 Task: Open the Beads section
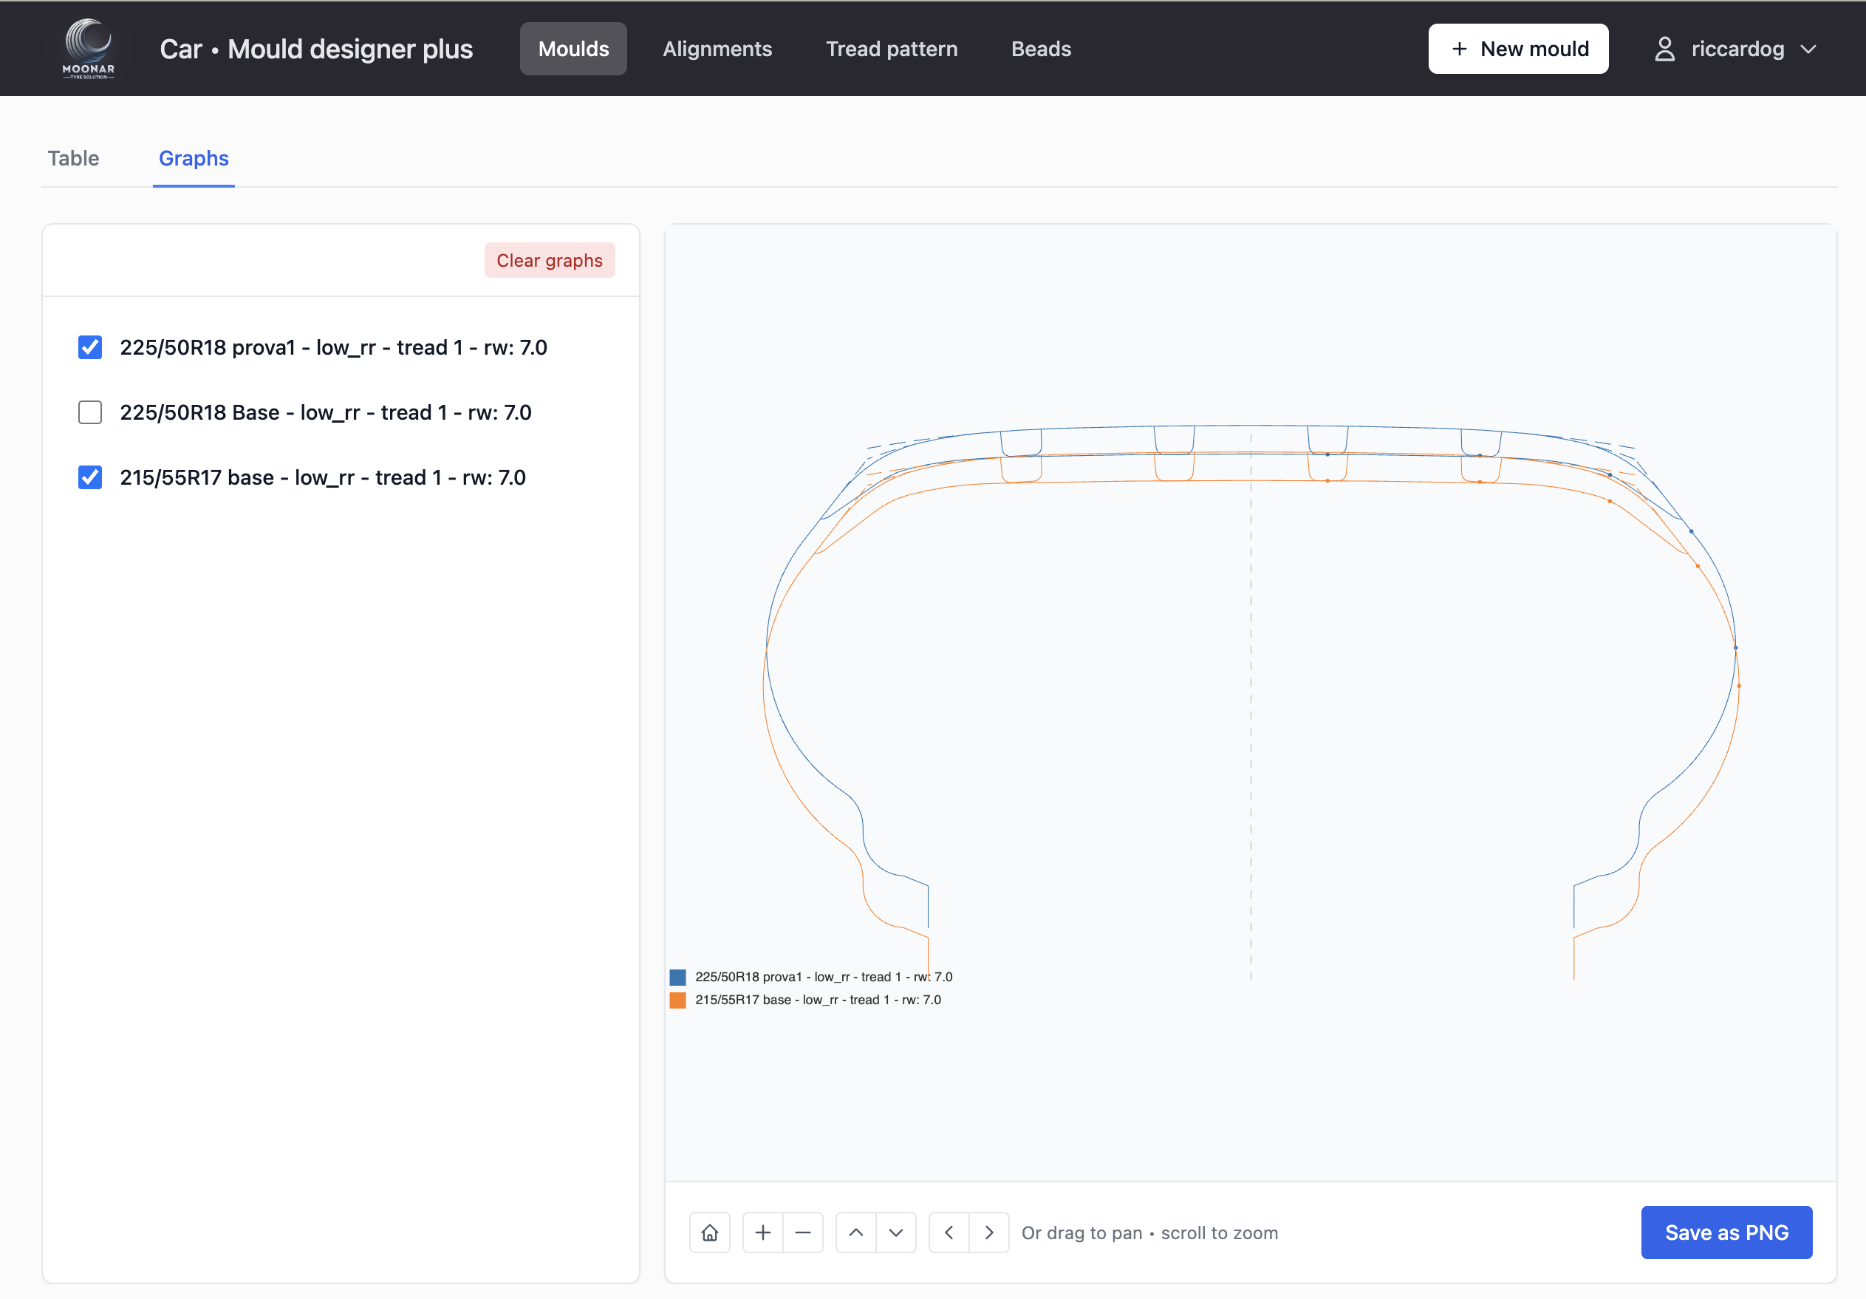1041,48
